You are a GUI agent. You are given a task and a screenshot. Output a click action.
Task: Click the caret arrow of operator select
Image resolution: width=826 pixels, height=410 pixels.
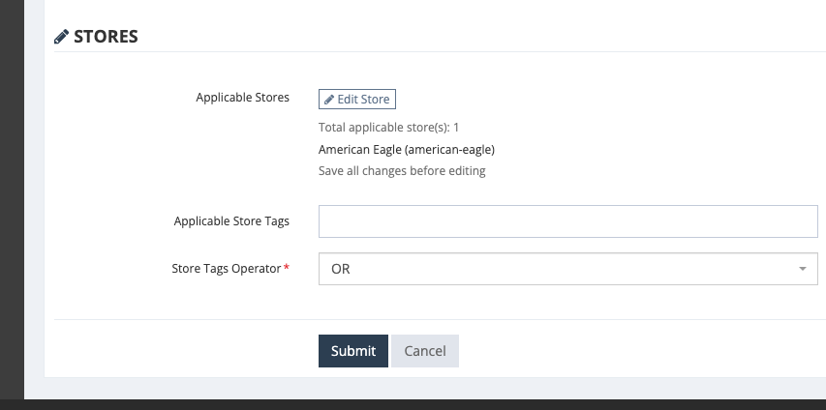point(803,269)
